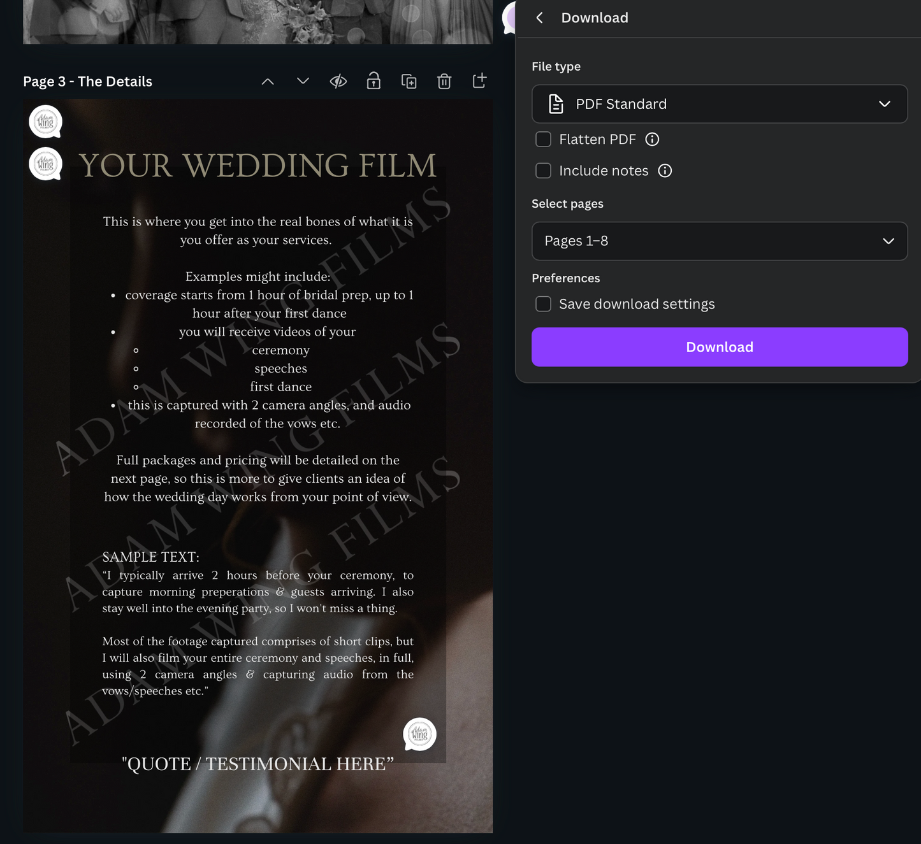Image resolution: width=921 pixels, height=844 pixels.
Task: Open the PDF Standard file type dropdown
Action: point(720,104)
